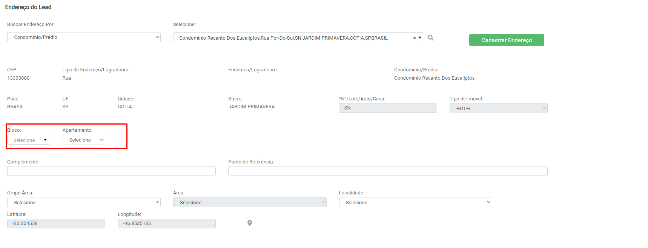Expand the Área dropdown
The width and height of the screenshot is (648, 248).
coord(250,202)
